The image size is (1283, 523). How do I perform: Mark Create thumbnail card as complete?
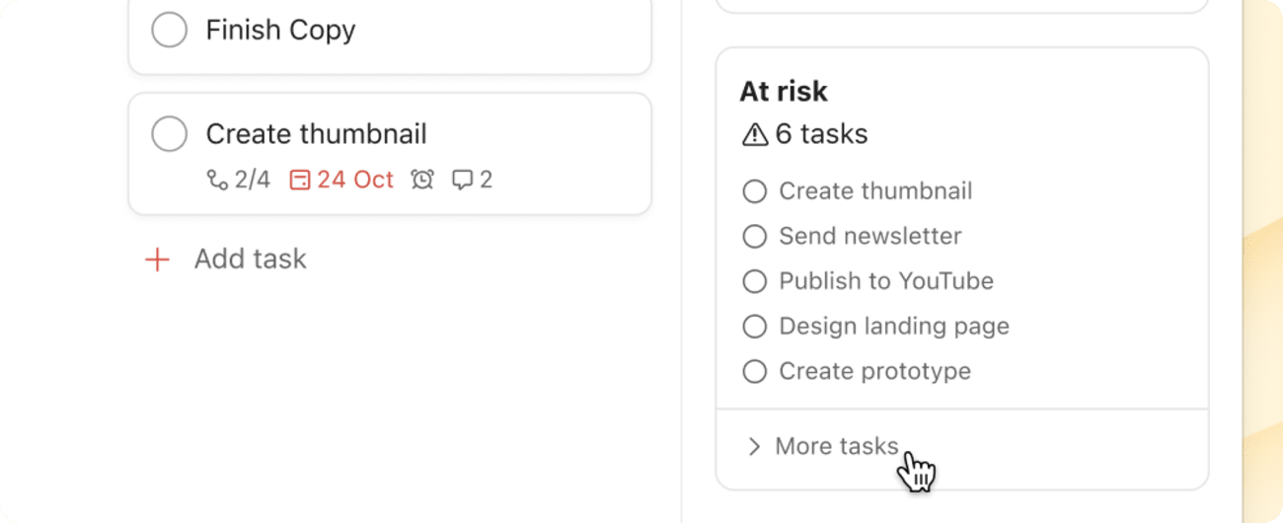point(170,134)
